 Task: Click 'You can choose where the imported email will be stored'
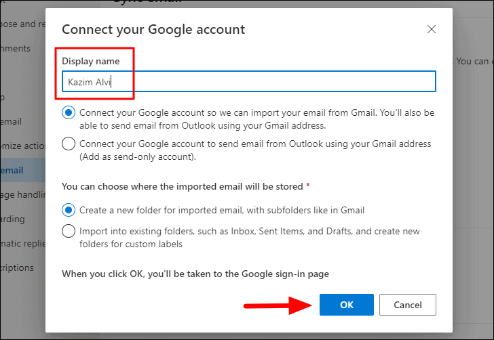[183, 186]
